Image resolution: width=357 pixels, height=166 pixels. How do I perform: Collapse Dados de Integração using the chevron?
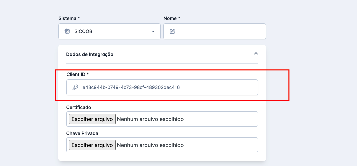(256, 53)
